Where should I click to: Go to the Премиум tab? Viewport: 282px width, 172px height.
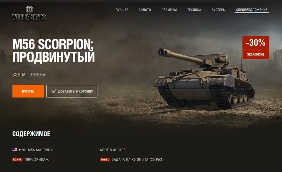click(x=169, y=10)
